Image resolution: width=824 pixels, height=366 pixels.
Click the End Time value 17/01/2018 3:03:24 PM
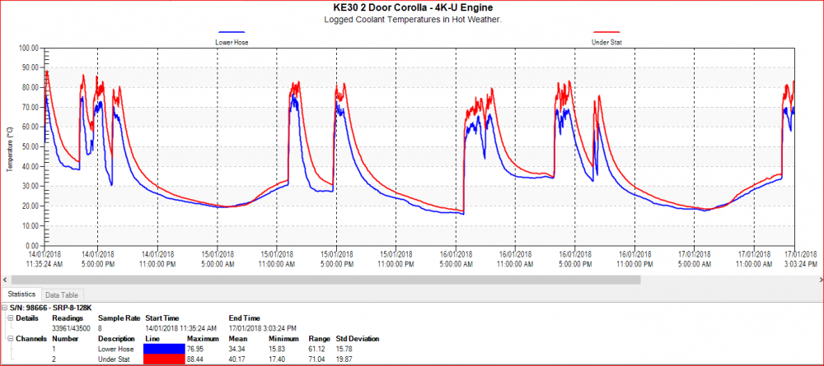coord(262,328)
